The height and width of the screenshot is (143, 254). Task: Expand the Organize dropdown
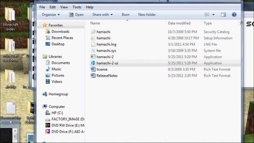point(51,15)
